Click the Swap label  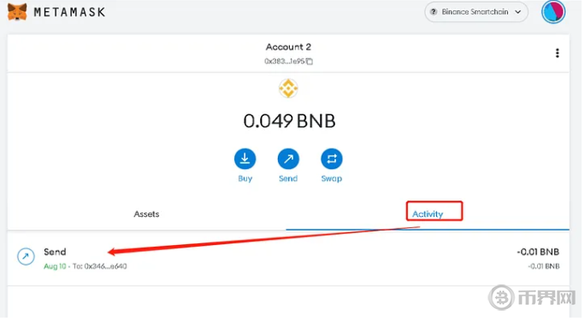pyautogui.click(x=332, y=178)
